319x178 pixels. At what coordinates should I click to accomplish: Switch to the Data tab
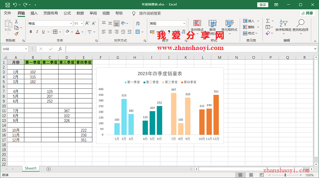click(80, 13)
